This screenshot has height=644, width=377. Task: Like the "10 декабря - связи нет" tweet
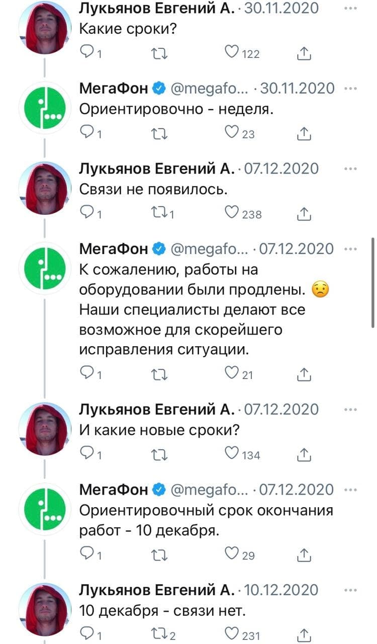coord(232,635)
